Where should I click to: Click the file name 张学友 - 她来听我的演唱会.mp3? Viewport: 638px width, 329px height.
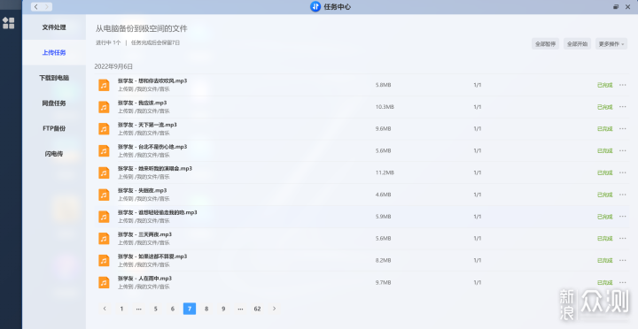pos(155,169)
